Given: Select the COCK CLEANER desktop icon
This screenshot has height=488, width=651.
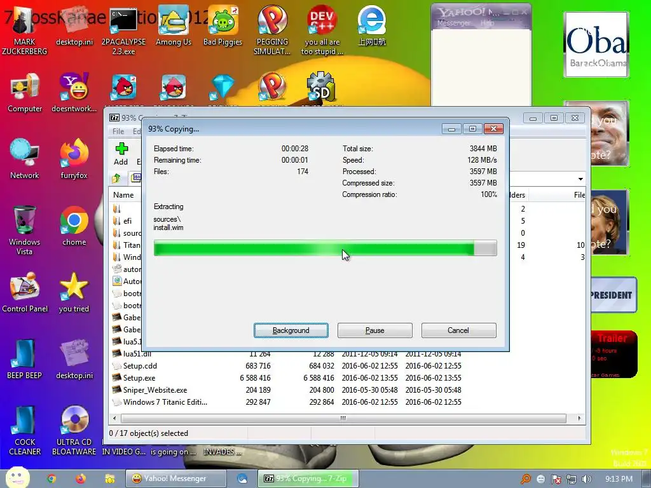Looking at the screenshot, I should tap(25, 430).
